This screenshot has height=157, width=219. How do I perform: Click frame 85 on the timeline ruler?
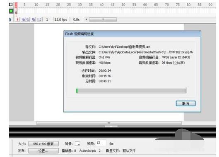(199, 5)
